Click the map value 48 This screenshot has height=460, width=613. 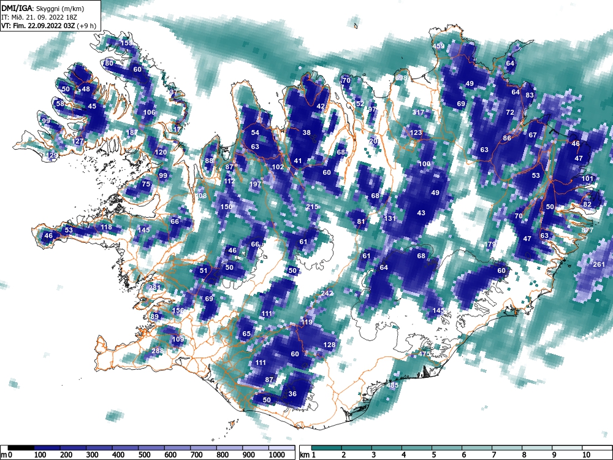click(x=86, y=89)
